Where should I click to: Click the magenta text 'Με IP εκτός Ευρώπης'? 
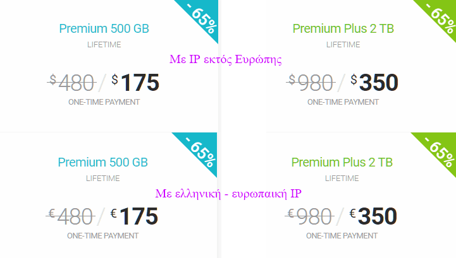click(226, 59)
